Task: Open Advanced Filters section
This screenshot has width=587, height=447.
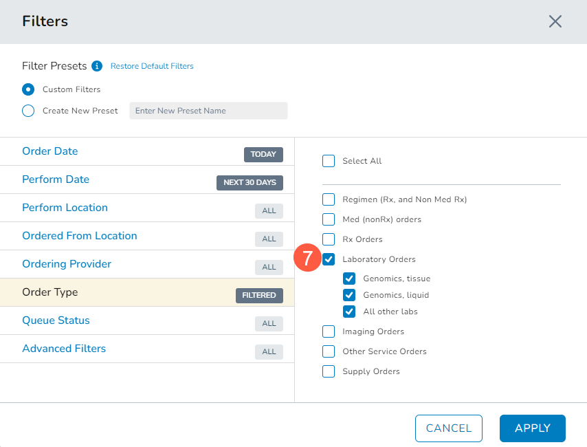Action: tap(64, 349)
